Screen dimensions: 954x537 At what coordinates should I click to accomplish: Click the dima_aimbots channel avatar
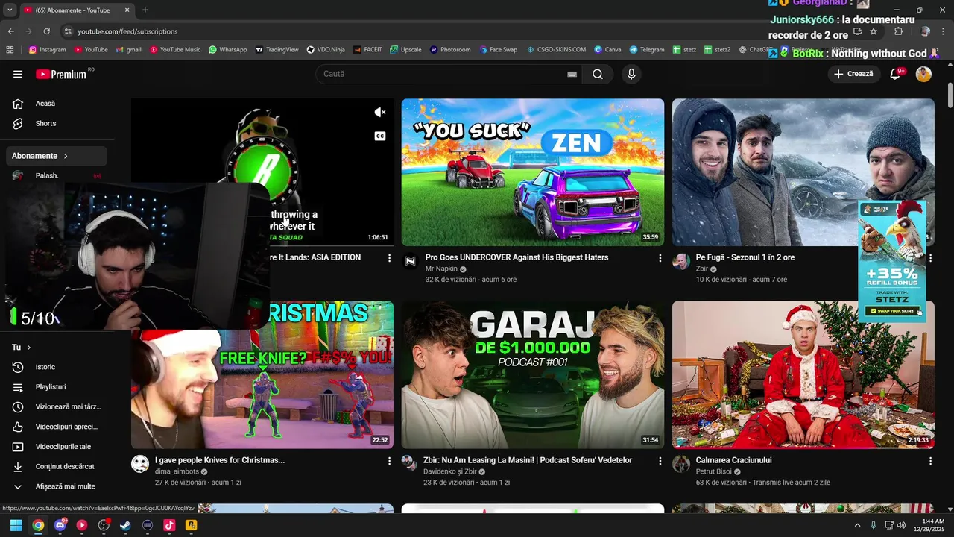(x=140, y=464)
